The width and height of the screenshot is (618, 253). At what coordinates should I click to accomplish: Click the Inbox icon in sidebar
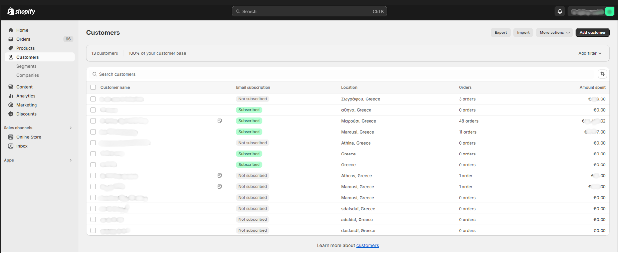tap(11, 146)
